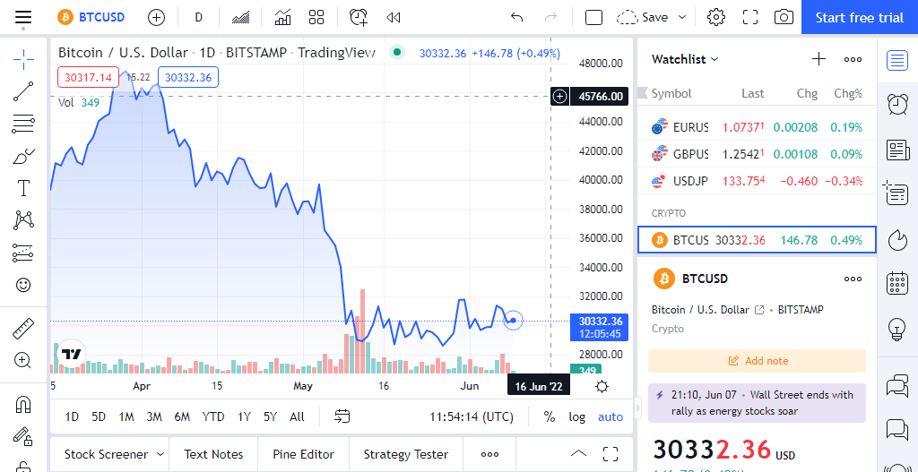
Task: Toggle the log scale option
Action: click(576, 416)
